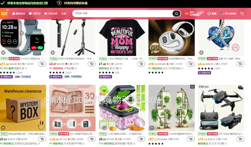This screenshot has width=251, height=147.
Task: Open the plant stand product thumbnail
Action: point(172,108)
